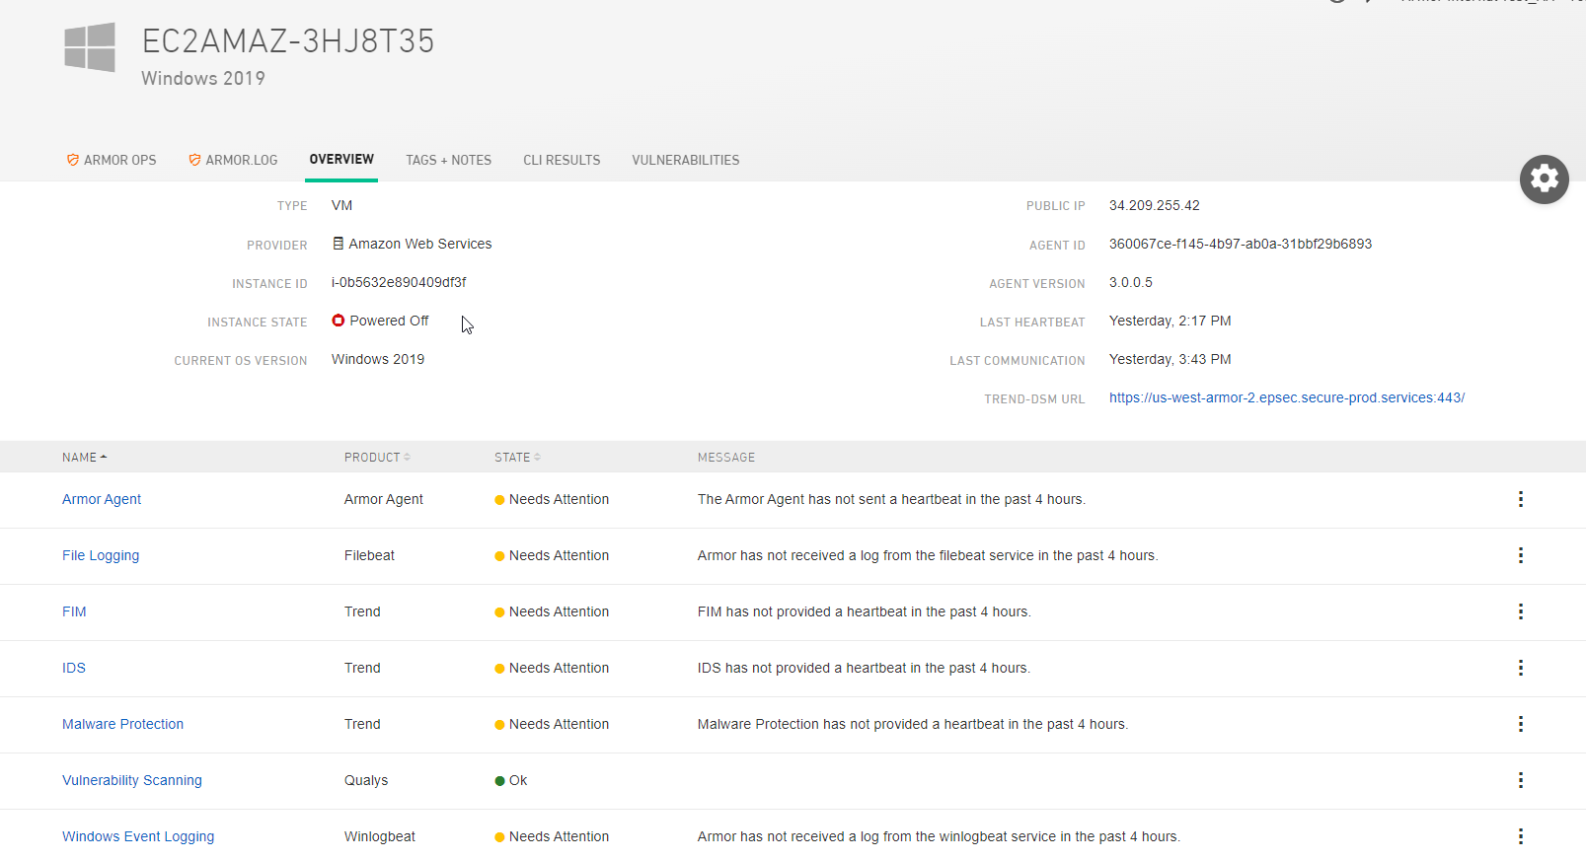Open the Vulnerabilities tab

point(685,160)
